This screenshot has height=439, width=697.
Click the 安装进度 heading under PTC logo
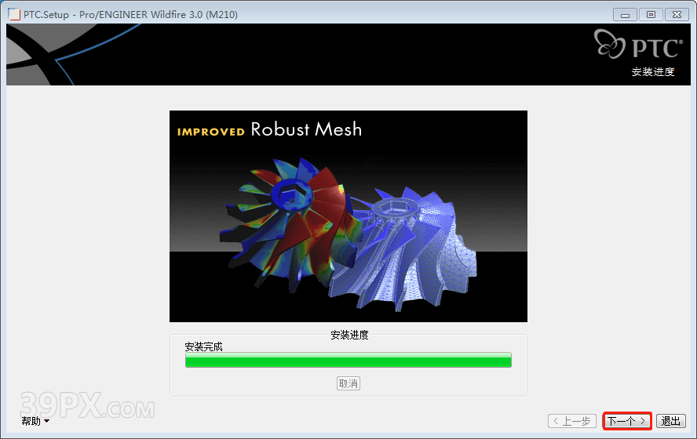(653, 72)
